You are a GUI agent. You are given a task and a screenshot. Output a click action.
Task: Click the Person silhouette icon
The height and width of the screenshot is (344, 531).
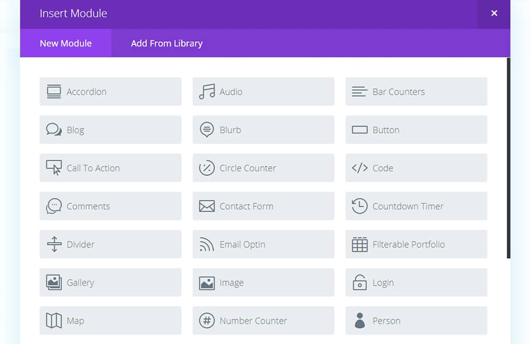(360, 320)
